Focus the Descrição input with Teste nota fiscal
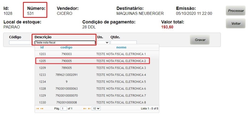 point(65,42)
